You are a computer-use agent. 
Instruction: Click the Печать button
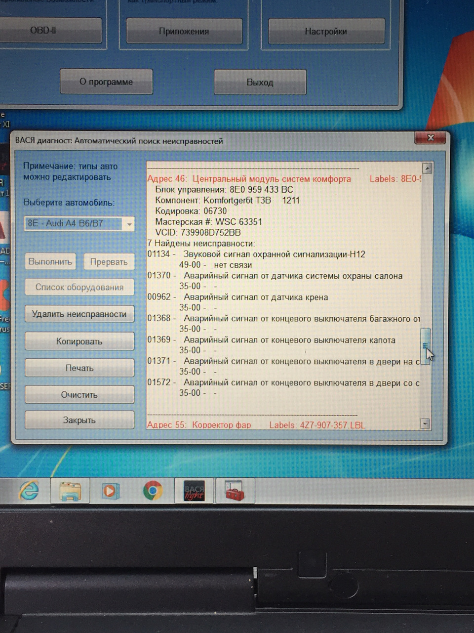point(79,368)
